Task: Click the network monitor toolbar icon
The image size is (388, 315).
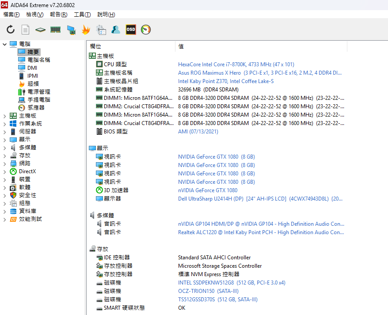Action: coord(71,30)
